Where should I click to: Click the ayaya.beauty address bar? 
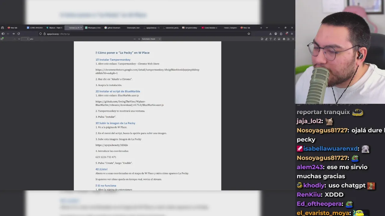pos(144,34)
